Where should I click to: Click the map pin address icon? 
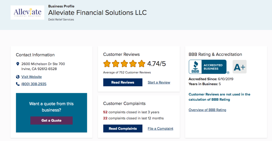[18, 64]
